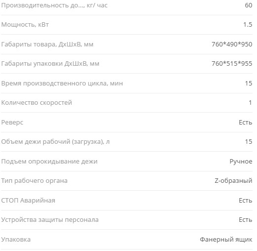
Task: Click the Реверс row label
Action: point(12,123)
